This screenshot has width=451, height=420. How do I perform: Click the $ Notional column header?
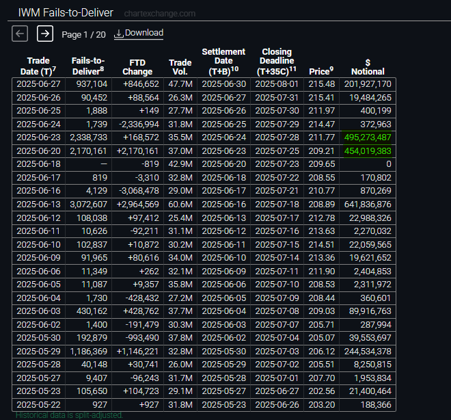(368, 67)
